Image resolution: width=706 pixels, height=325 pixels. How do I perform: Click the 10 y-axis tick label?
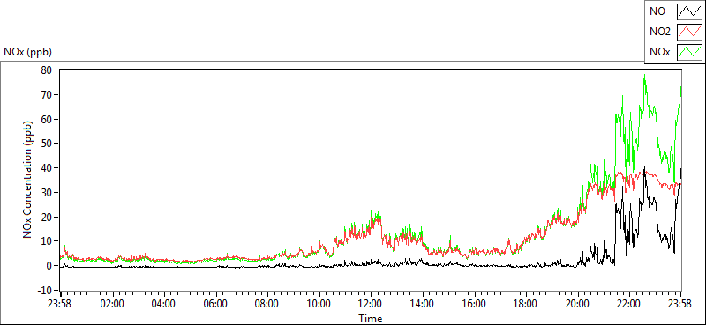(48, 241)
